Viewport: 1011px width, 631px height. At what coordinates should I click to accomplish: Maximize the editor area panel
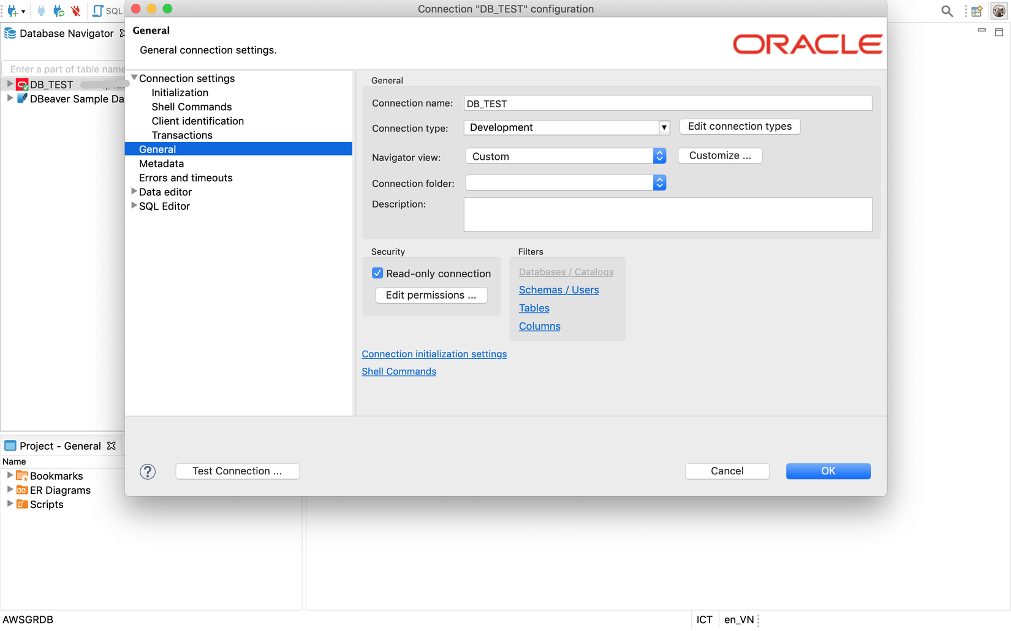[x=999, y=32]
